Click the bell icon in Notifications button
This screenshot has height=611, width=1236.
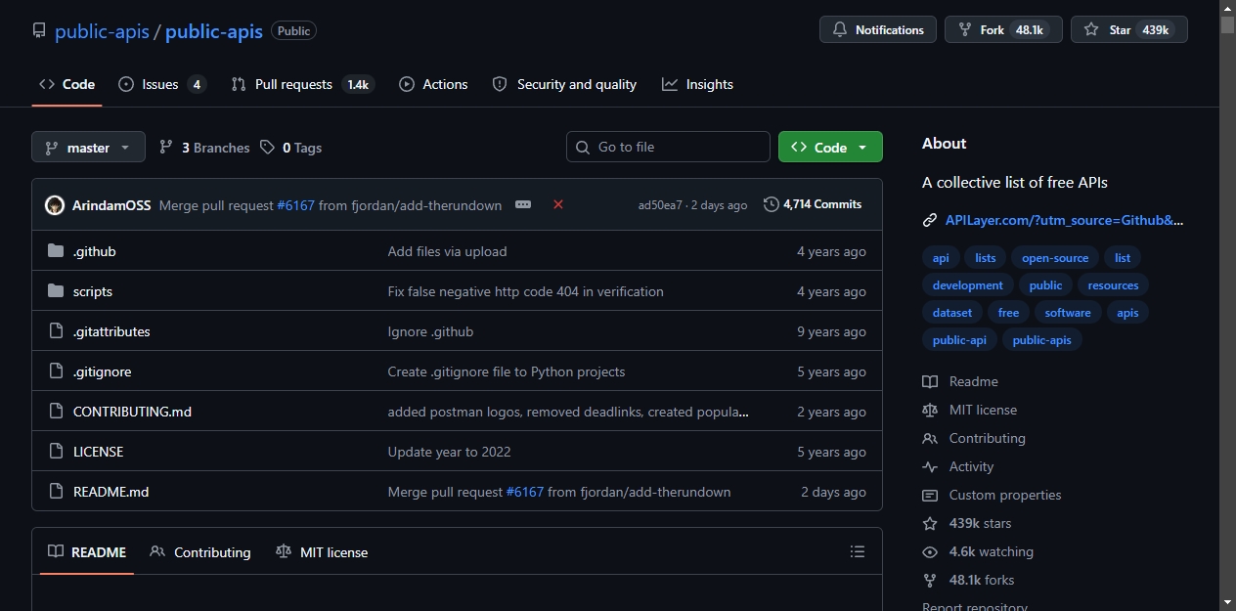pos(839,30)
